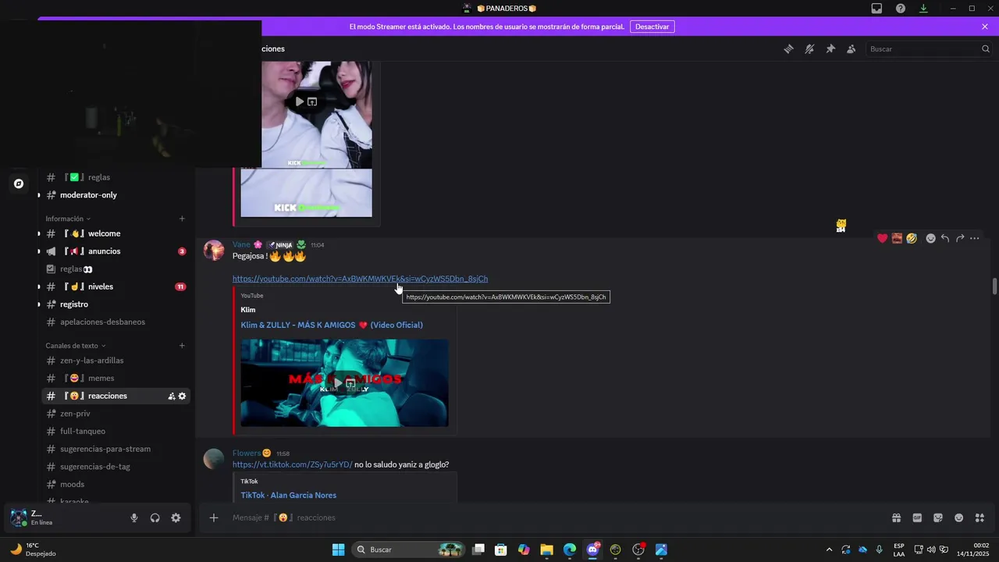Dismiss the Streamer mode purple banner
The width and height of the screenshot is (999, 562).
click(x=985, y=27)
